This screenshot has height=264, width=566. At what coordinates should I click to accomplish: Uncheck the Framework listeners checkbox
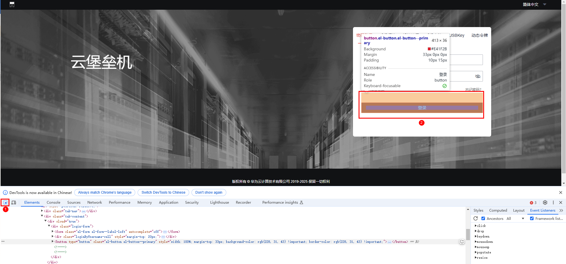click(x=532, y=218)
